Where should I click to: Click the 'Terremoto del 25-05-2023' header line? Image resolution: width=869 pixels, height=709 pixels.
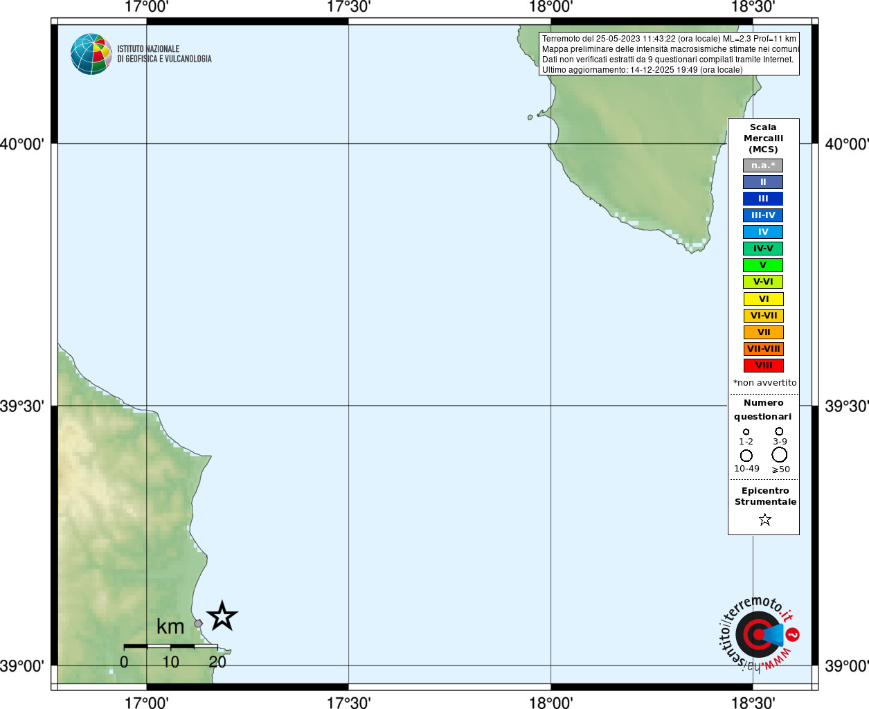point(669,39)
